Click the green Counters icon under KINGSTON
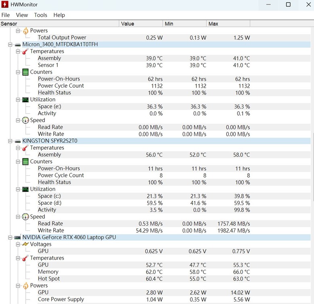Image resolution: width=314 pixels, height=304 pixels. pos(25,162)
